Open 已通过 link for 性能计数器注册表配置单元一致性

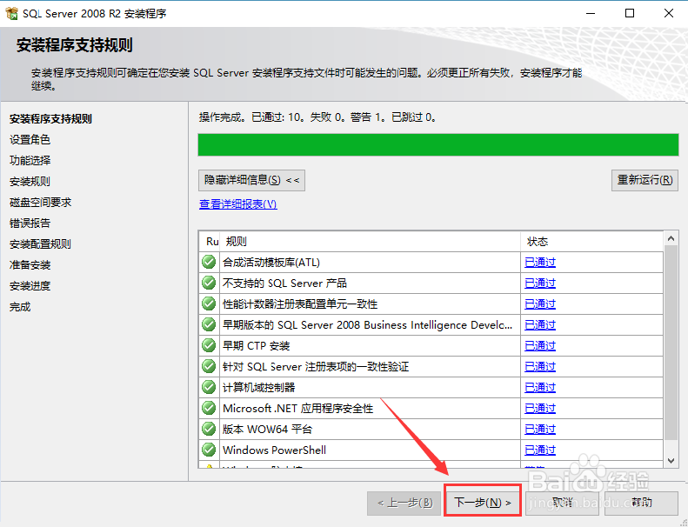tap(540, 304)
